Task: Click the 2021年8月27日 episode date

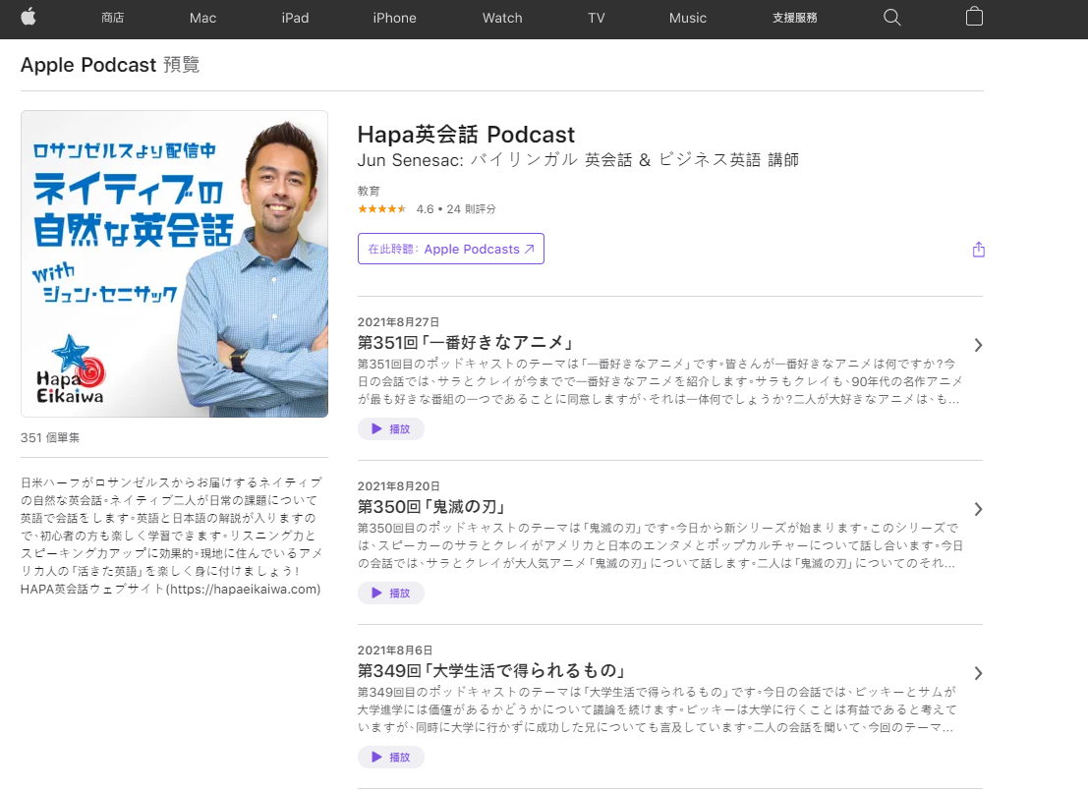Action: pyautogui.click(x=398, y=321)
